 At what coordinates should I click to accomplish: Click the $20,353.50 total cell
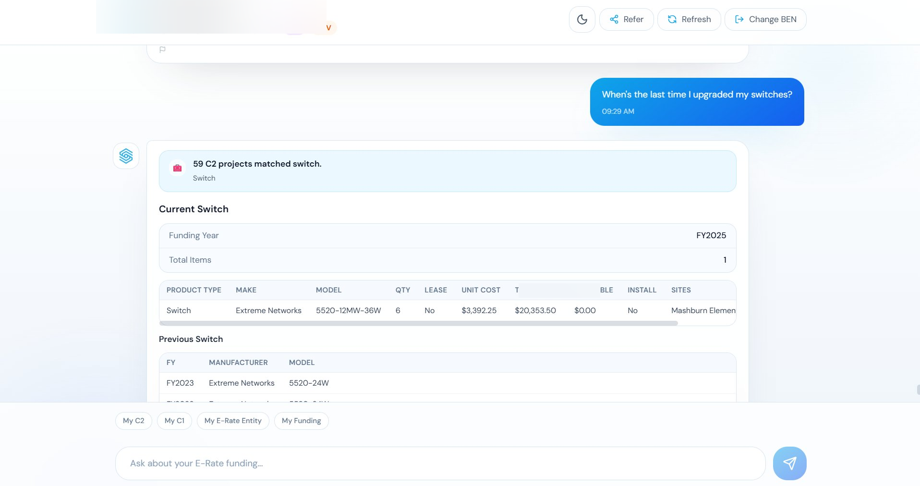tap(535, 311)
